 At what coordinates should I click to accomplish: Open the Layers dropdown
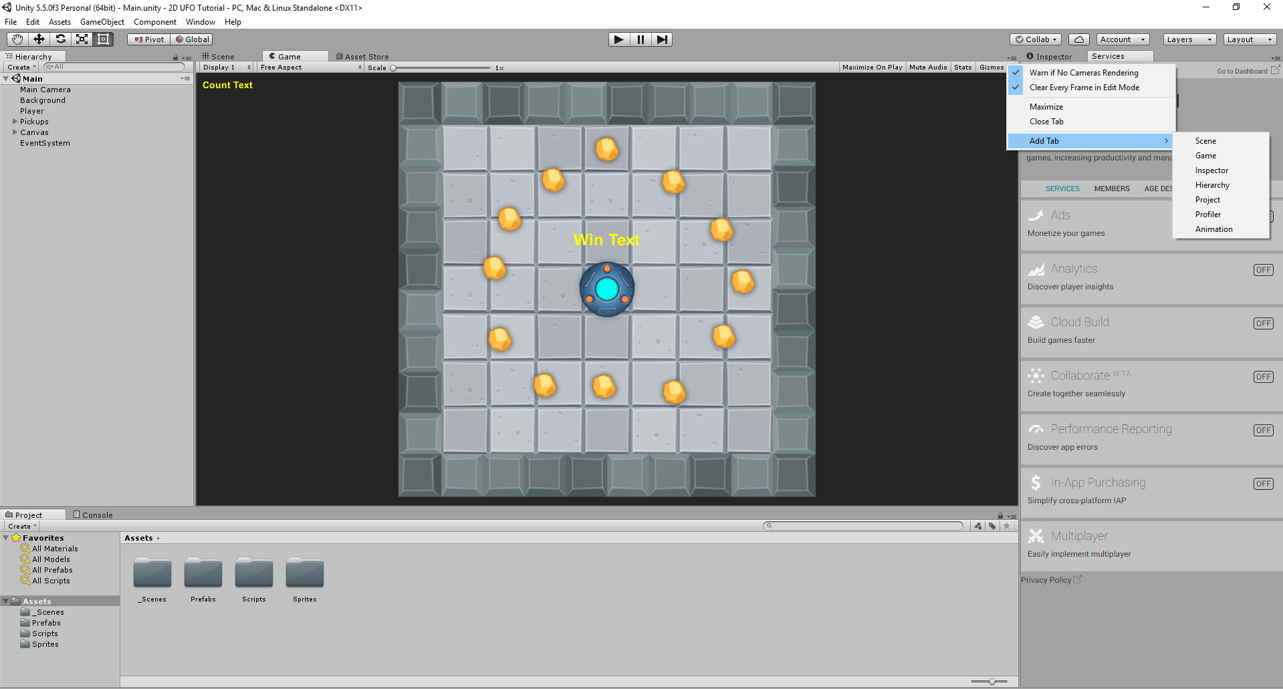pyautogui.click(x=1188, y=39)
